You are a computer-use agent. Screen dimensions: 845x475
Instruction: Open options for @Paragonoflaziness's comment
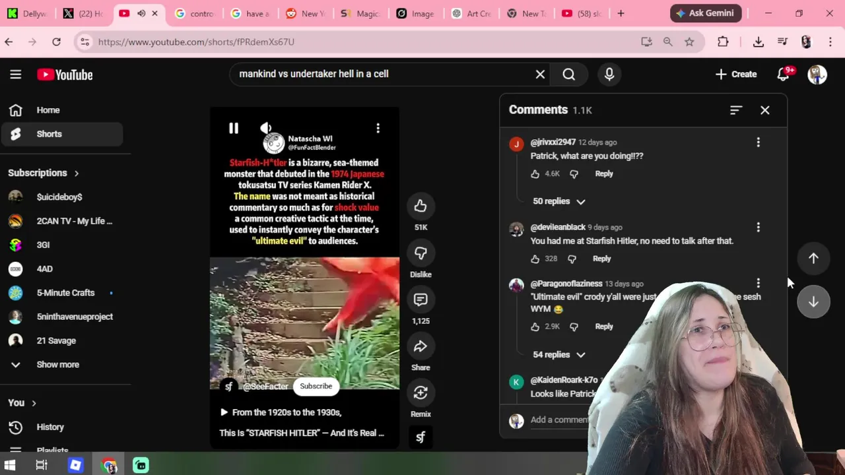click(x=758, y=283)
